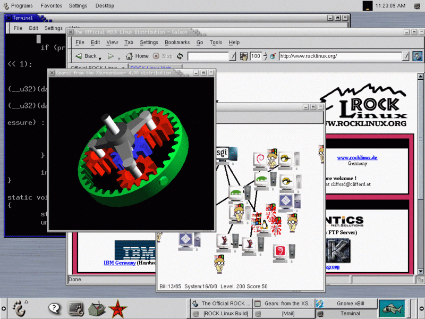The image size is (425, 319).
Task: Open the Back history dropdown arrow
Action: [100, 58]
